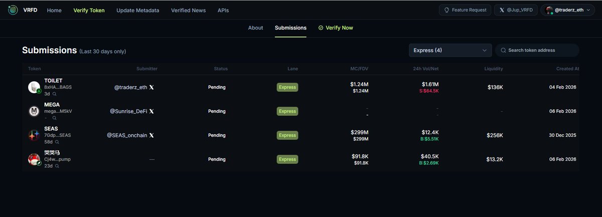Click the VRFD logo icon

point(12,10)
